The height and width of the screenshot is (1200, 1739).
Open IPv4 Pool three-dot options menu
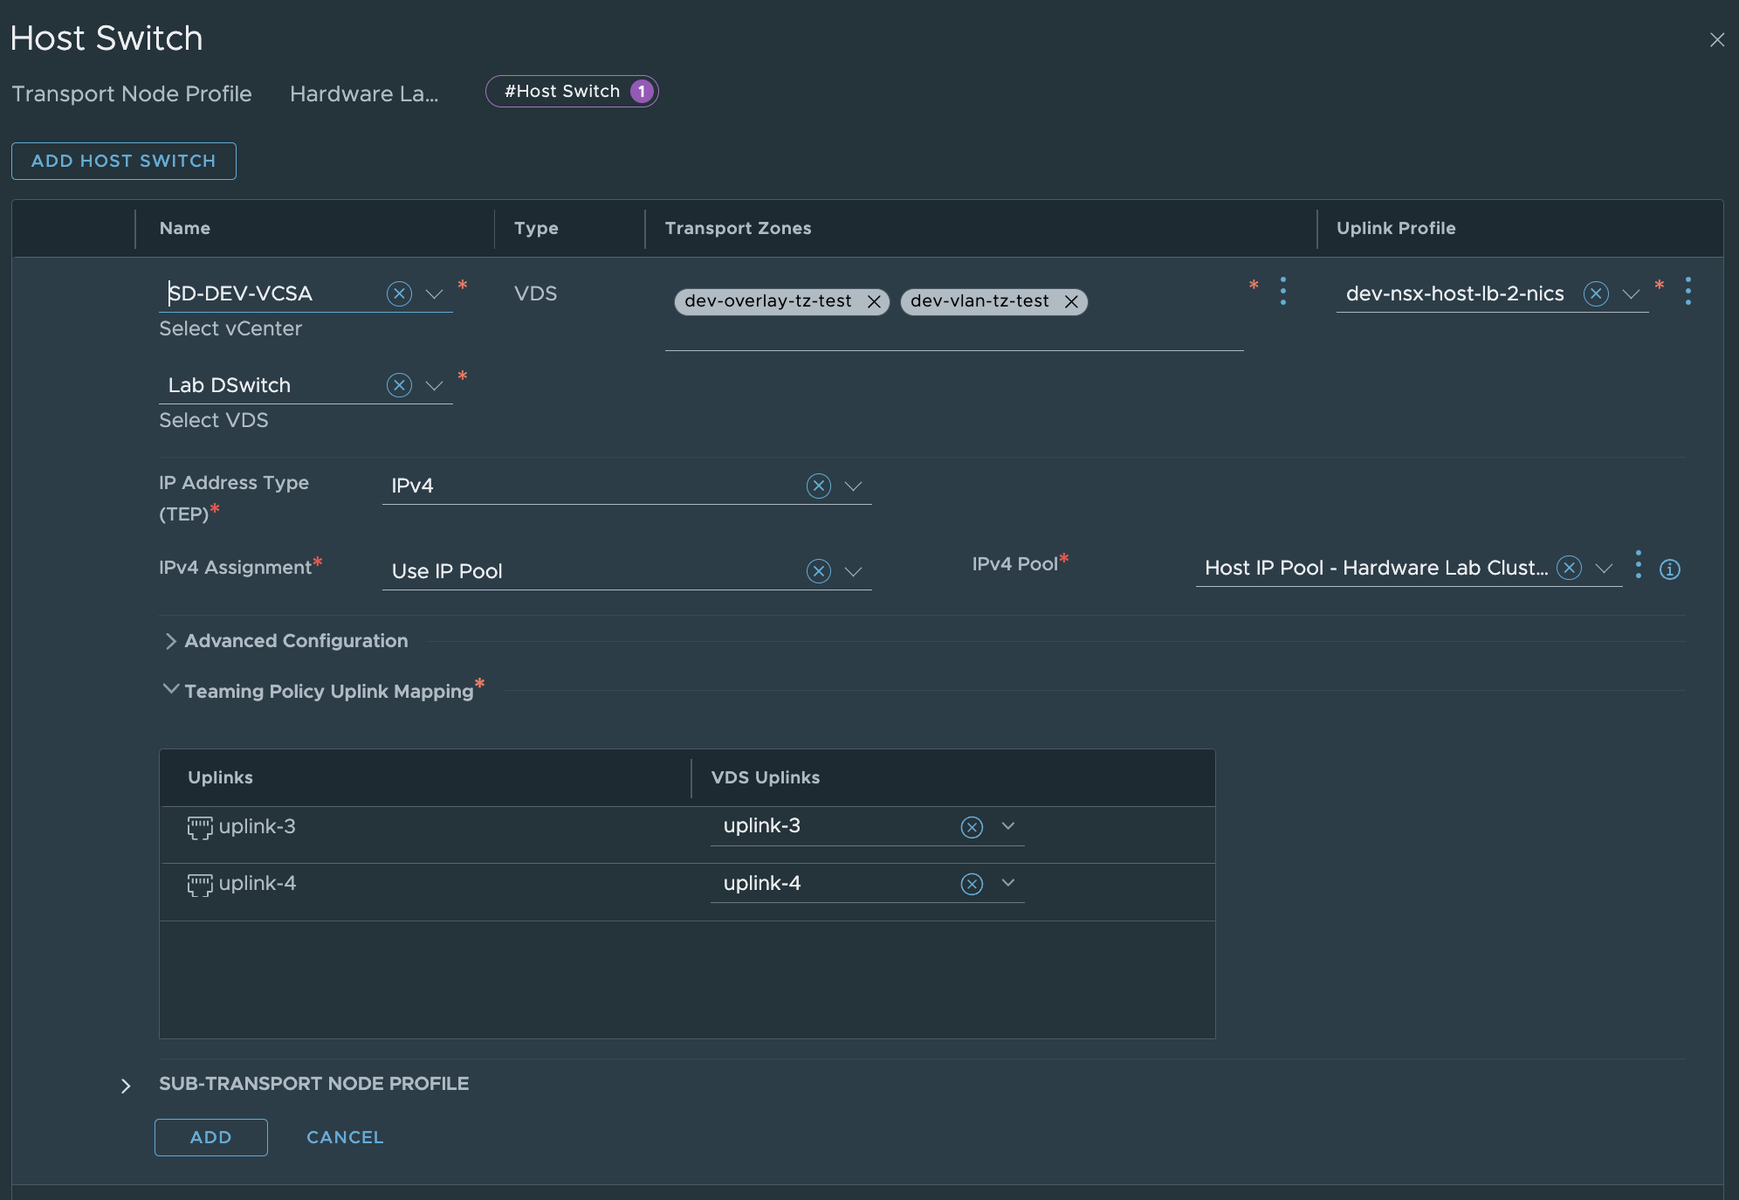[1638, 565]
